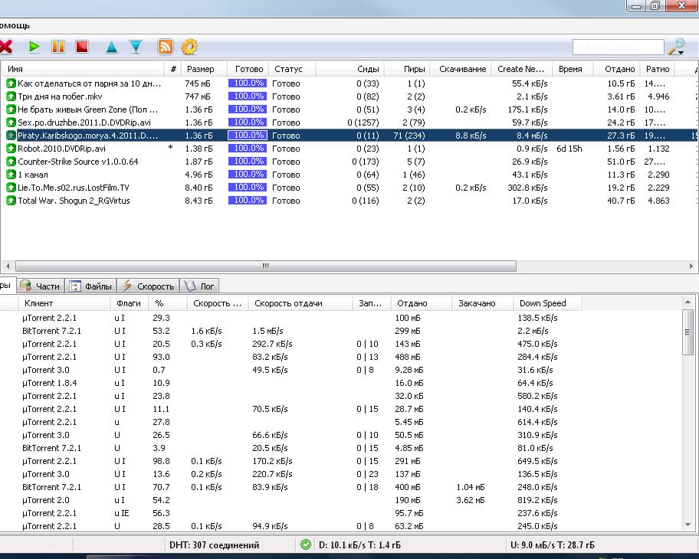
Task: Click status icon of Total War Shogun 2
Action: pos(11,201)
